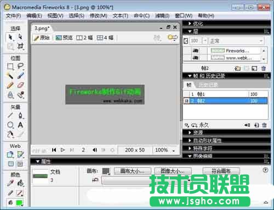Play the animation
The image size is (274, 210).
62,150
